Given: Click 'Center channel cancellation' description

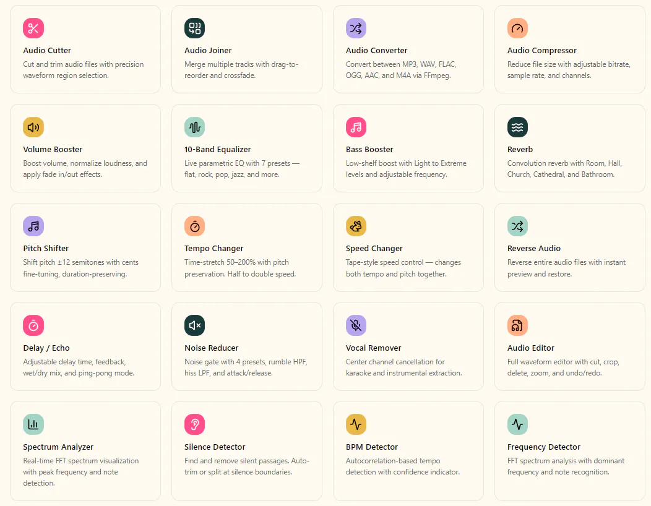Looking at the screenshot, I should click(404, 367).
